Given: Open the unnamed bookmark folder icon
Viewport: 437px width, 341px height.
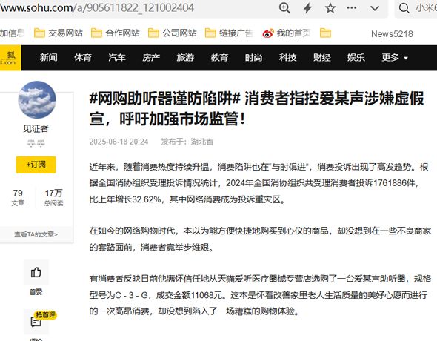Looking at the screenshot, I should click(x=325, y=33).
